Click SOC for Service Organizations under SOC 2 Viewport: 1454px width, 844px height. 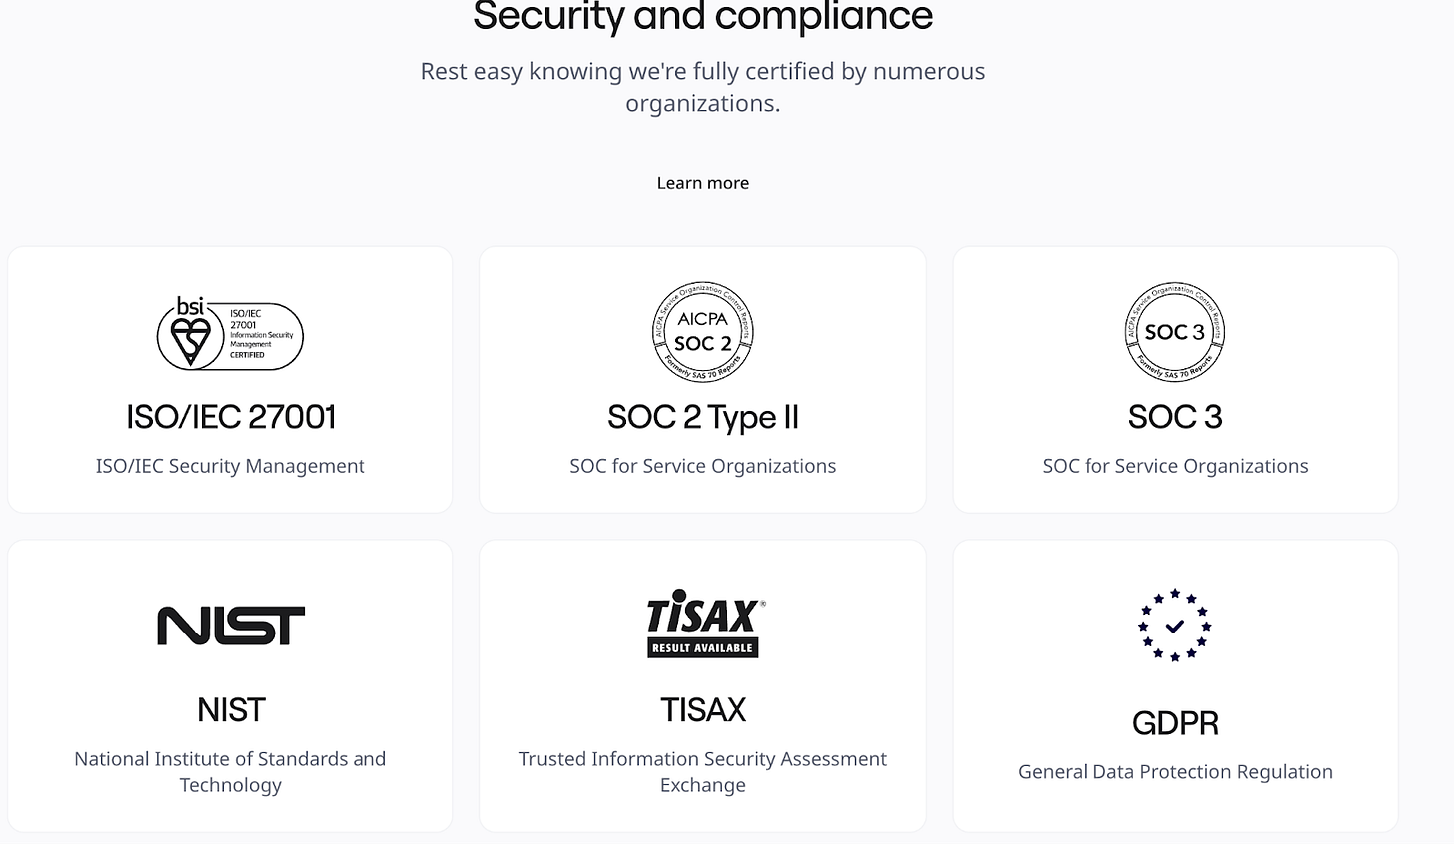click(x=703, y=466)
